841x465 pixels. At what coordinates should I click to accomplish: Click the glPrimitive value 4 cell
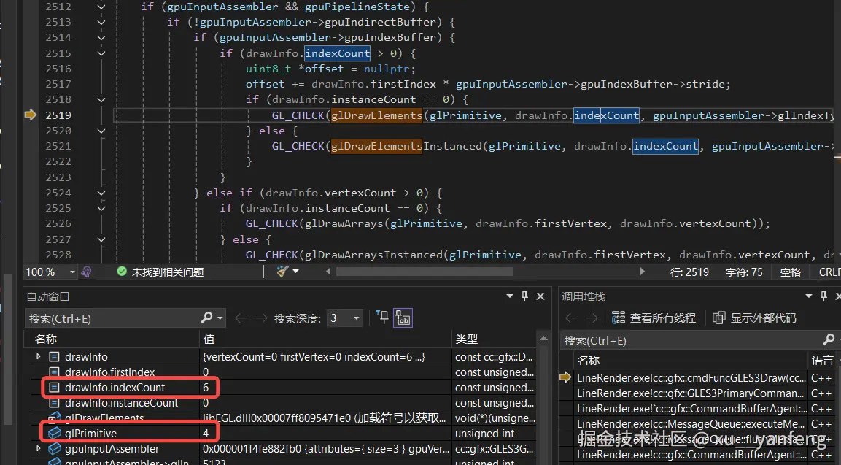click(325, 434)
